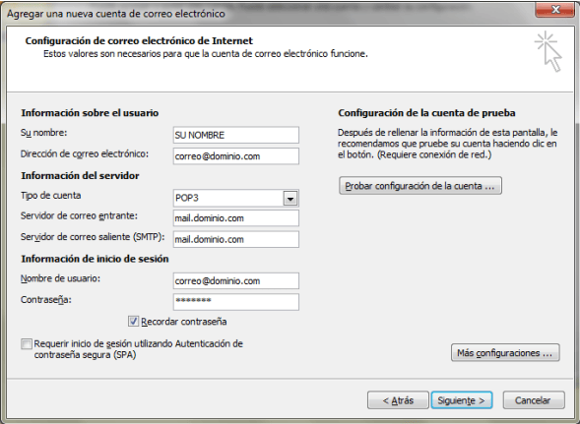The height and width of the screenshot is (424, 580).
Task: Enable Requerir inicio de sesión SPA checkbox
Action: pos(27,343)
